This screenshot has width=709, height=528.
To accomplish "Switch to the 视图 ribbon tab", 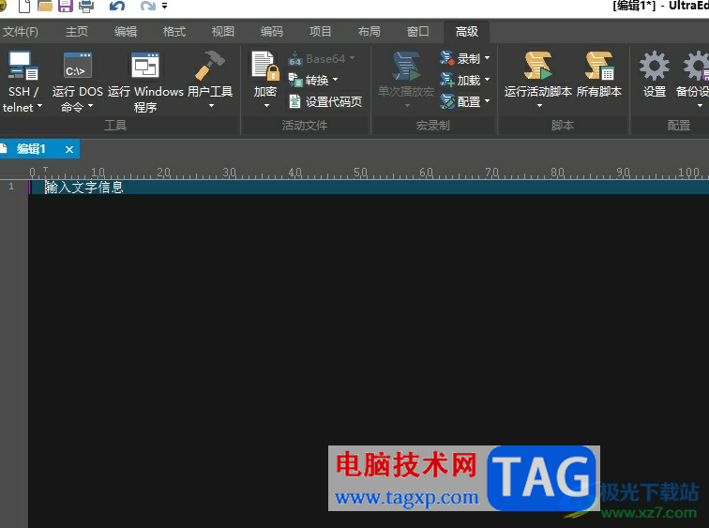I will [223, 32].
